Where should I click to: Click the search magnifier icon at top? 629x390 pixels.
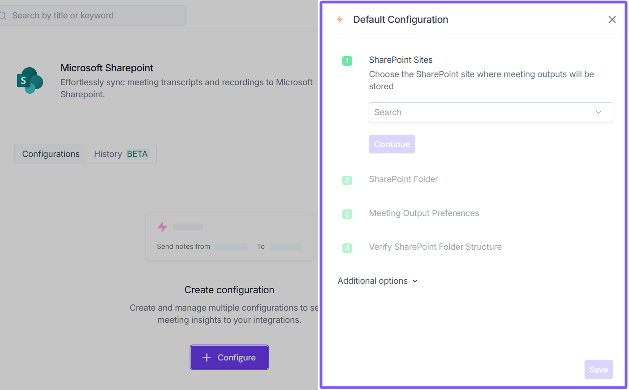click(x=3, y=16)
